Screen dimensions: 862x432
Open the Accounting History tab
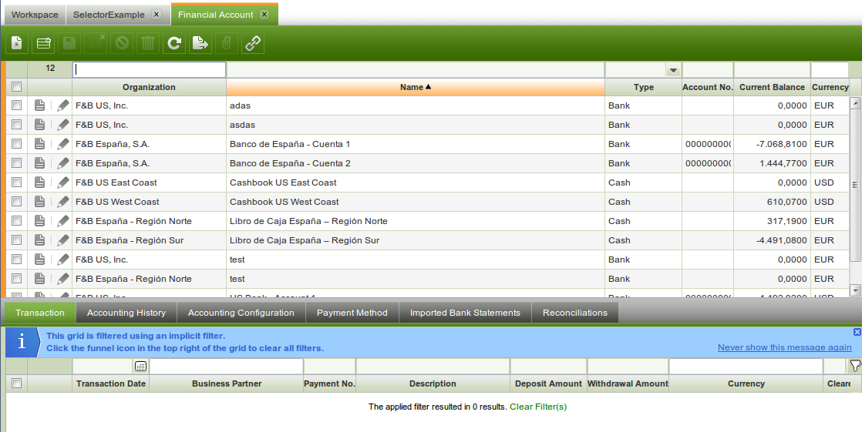tap(126, 313)
